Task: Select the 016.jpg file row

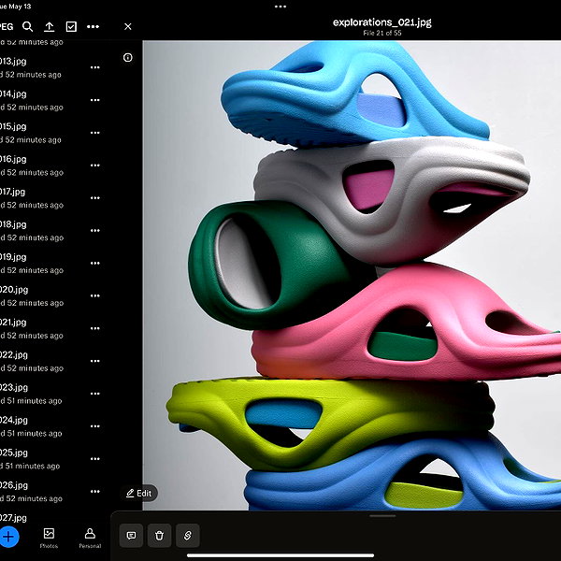Action: click(53, 165)
